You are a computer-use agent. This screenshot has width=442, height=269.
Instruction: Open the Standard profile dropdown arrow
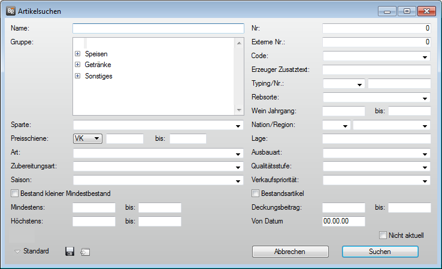[x=17, y=252]
